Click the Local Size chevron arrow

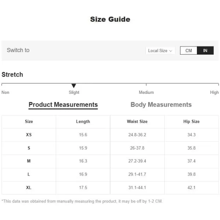point(170,51)
